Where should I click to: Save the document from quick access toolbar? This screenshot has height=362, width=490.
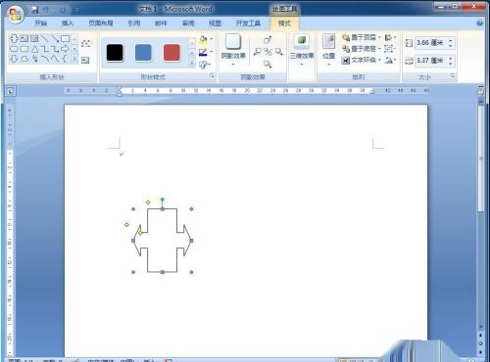(x=34, y=10)
